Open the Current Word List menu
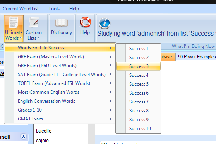Viewport: 216px width, 144px height. point(21,9)
